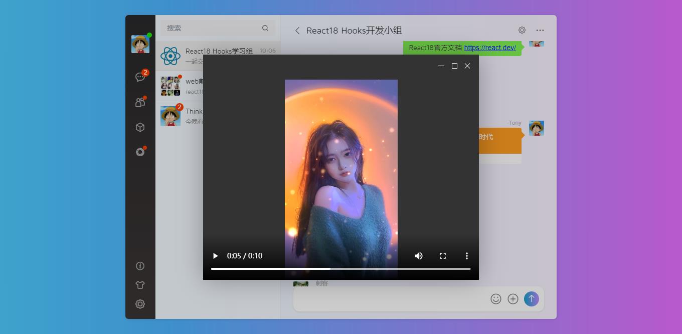Open the react.dev link
This screenshot has height=334, width=682.
[489, 48]
